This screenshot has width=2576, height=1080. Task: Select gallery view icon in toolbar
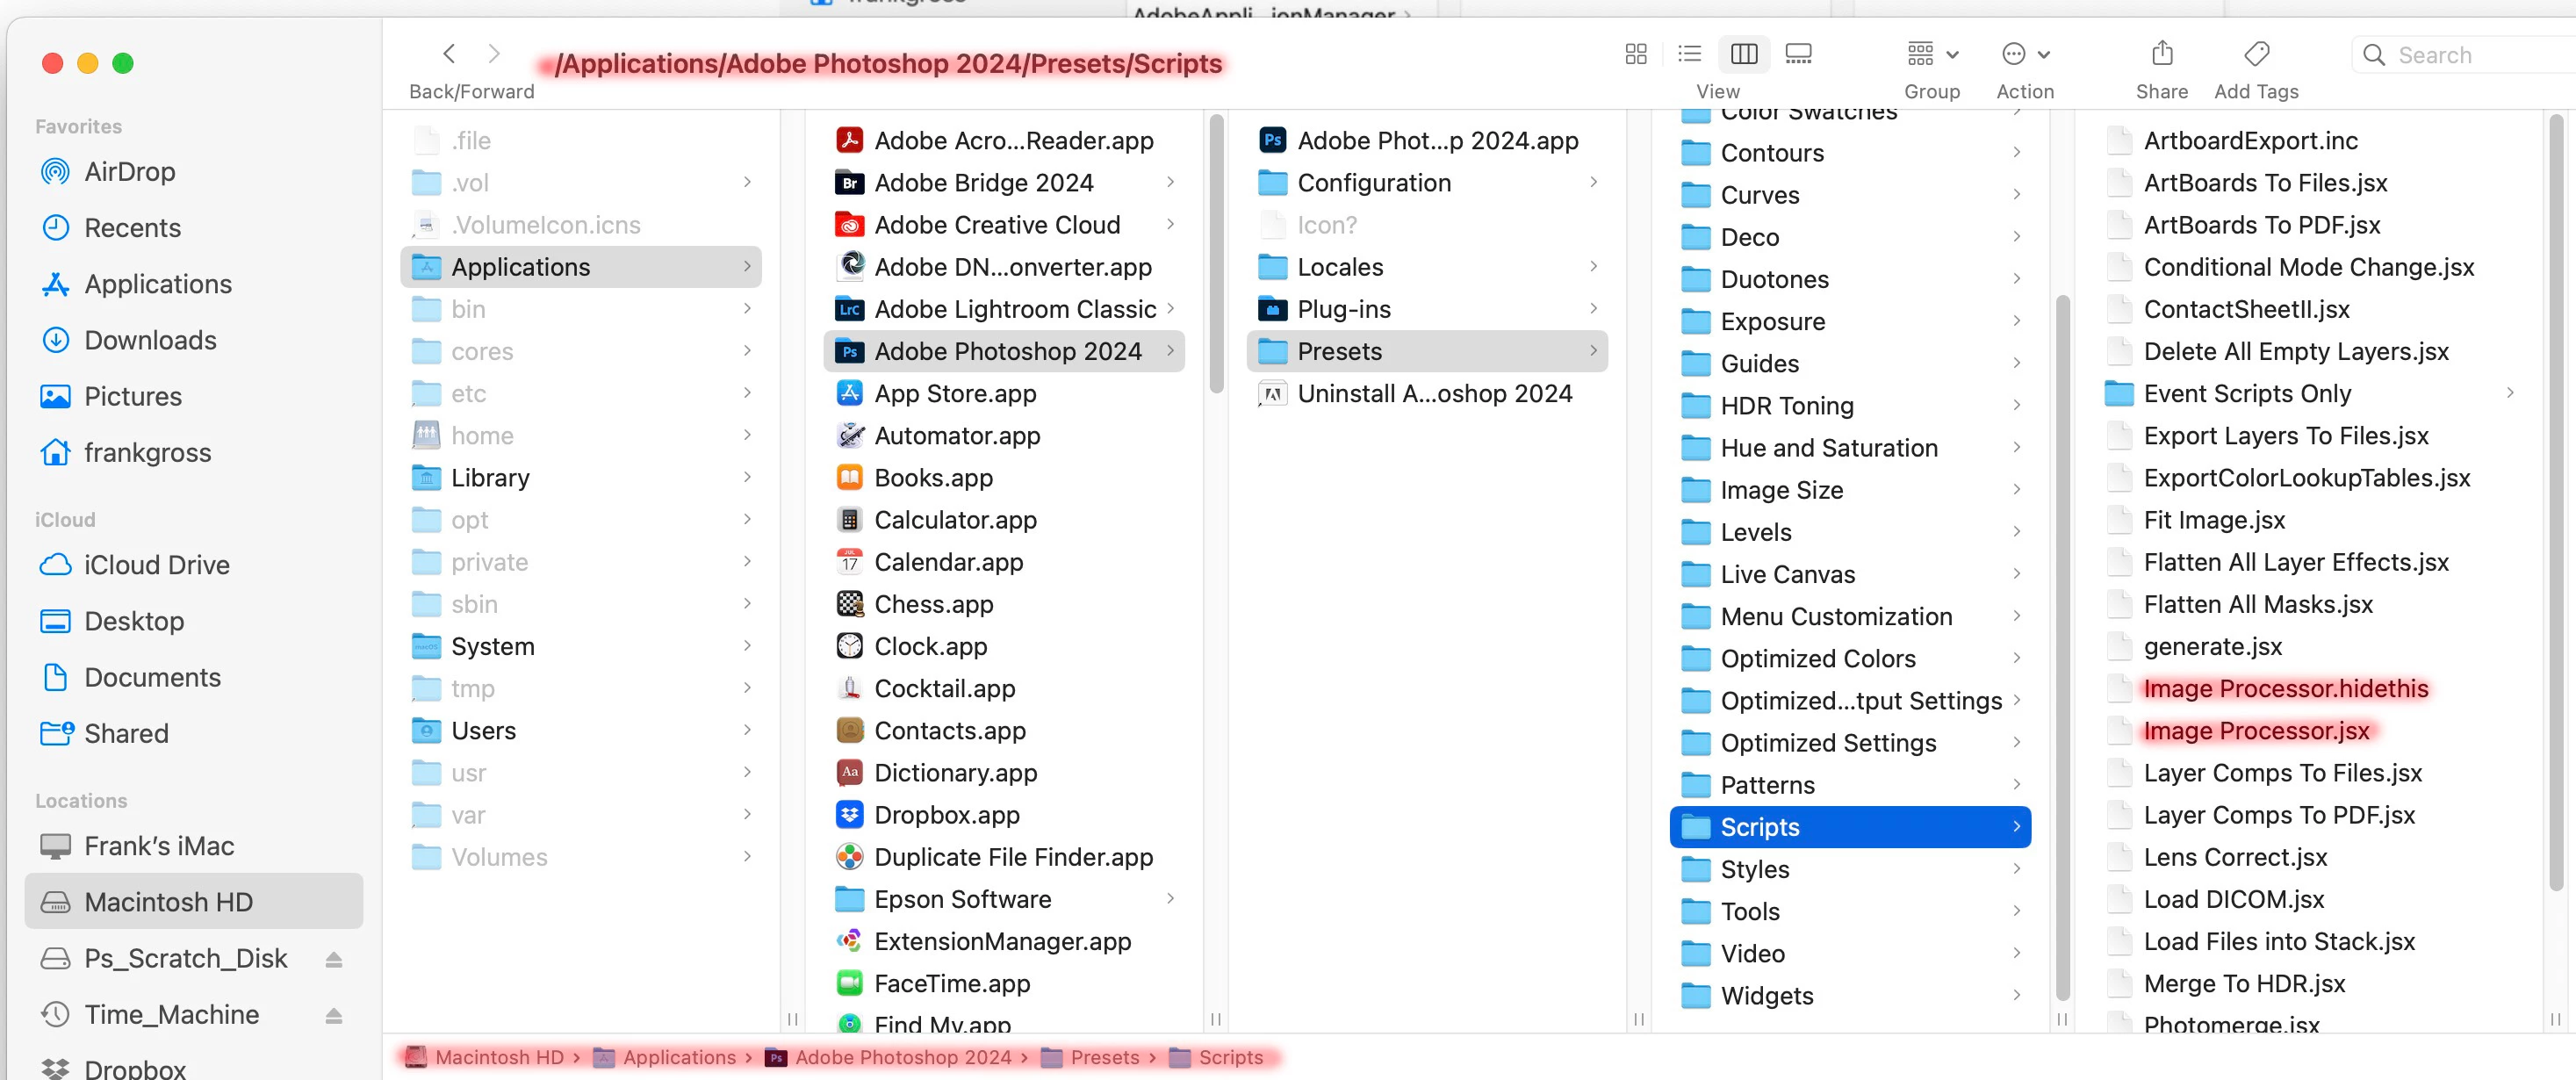pyautogui.click(x=1798, y=54)
